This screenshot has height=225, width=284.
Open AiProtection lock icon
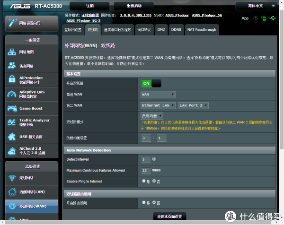pyautogui.click(x=12, y=79)
